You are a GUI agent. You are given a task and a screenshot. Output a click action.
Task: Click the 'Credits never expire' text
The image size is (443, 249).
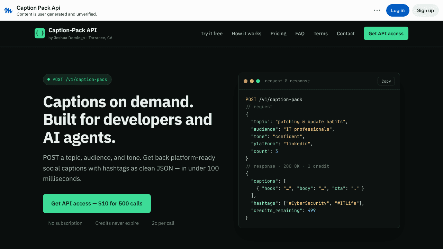point(117,223)
